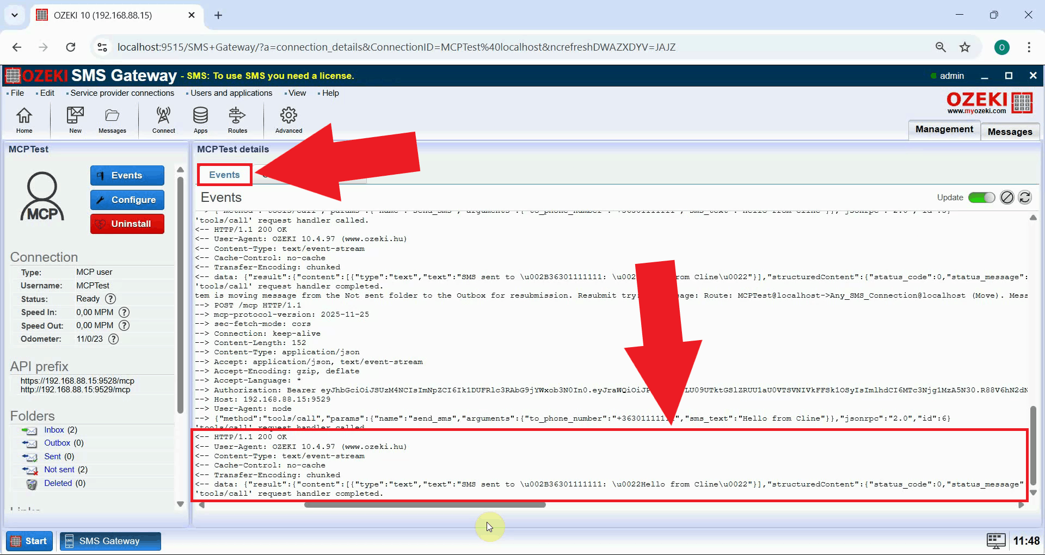Show help for Odometer
The width and height of the screenshot is (1045, 555).
coord(113,339)
